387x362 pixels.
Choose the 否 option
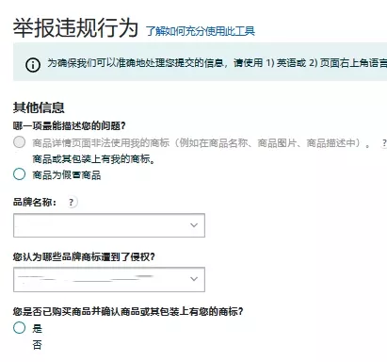(37, 345)
